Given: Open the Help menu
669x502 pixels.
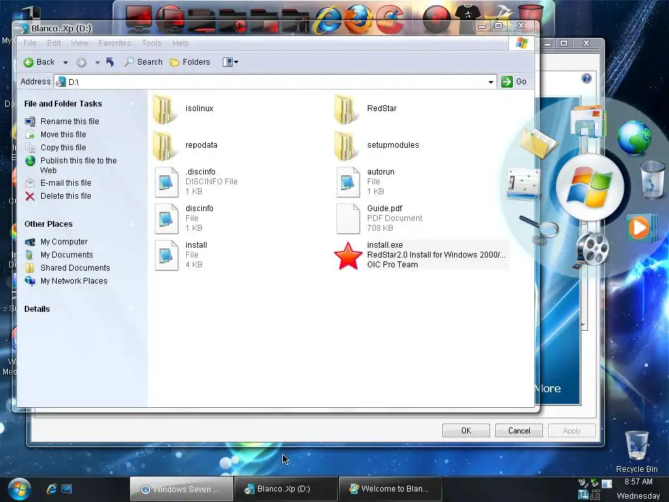Looking at the screenshot, I should click(x=180, y=43).
